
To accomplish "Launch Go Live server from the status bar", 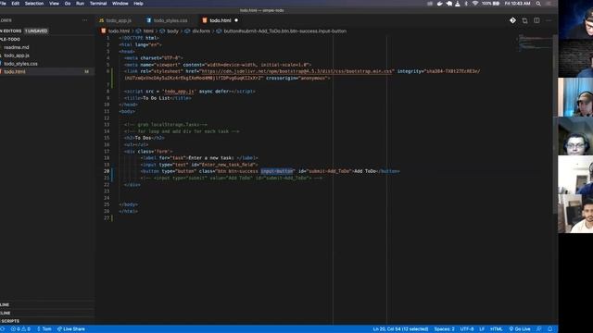I will coord(520,329).
